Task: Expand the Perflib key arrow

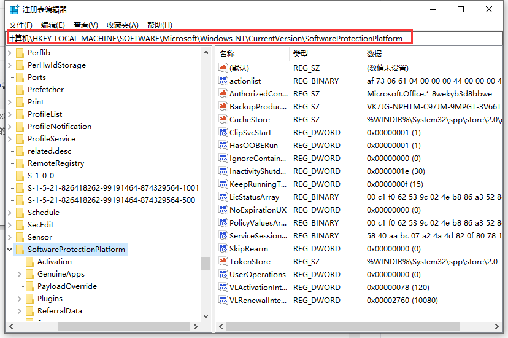Action: pos(9,53)
